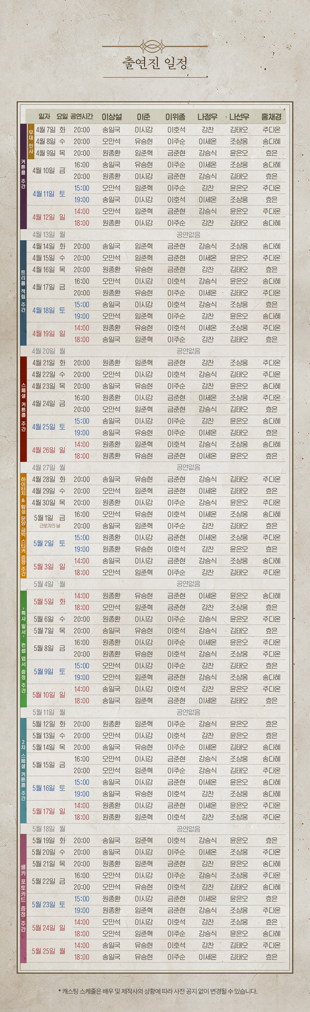Click the 4월 7일 date cell

pyautogui.click(x=45, y=130)
